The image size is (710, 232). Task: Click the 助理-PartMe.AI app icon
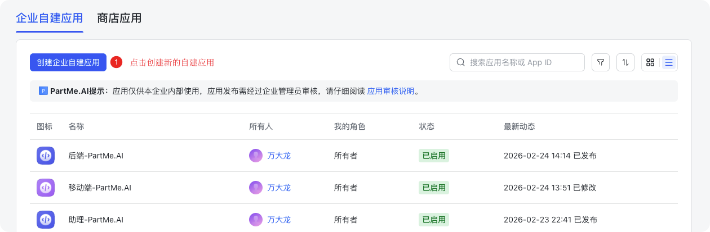tap(46, 220)
